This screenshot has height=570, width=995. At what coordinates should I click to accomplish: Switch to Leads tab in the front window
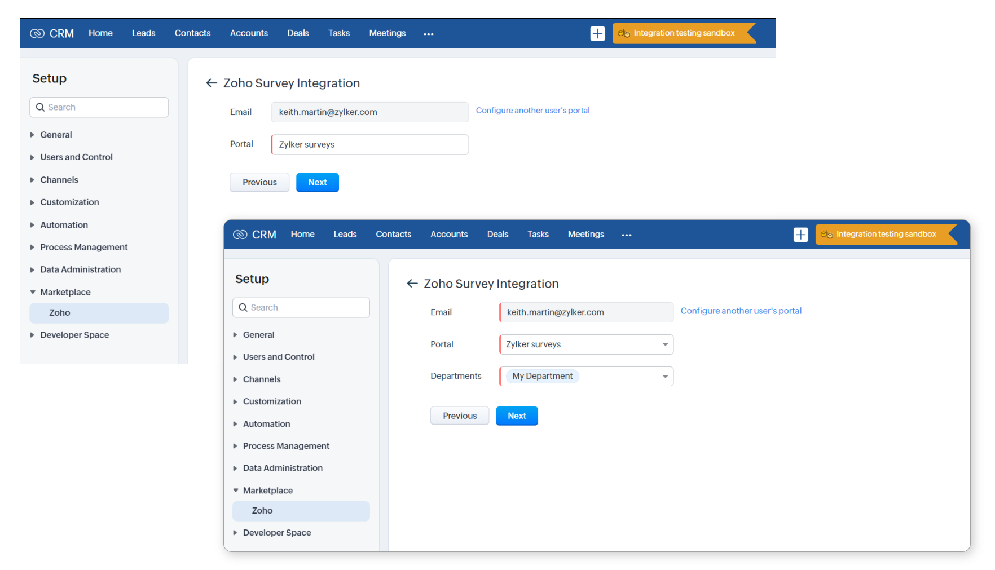click(x=345, y=234)
